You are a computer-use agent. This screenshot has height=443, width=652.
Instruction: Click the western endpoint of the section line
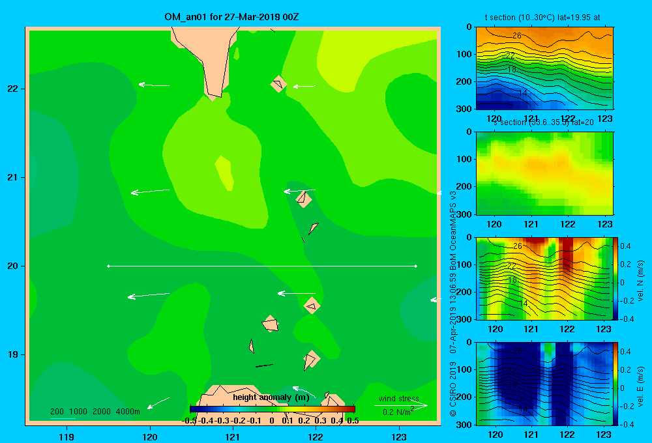(108, 266)
